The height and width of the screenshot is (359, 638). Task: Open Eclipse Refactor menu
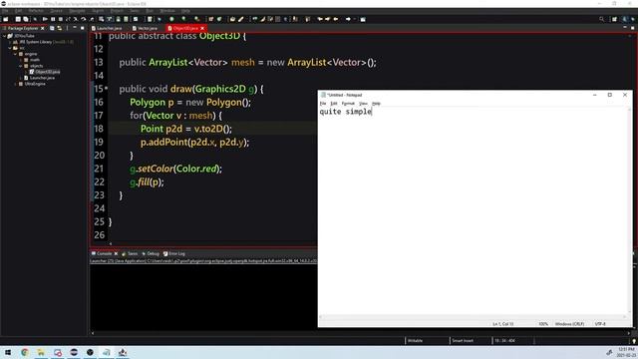(x=36, y=11)
